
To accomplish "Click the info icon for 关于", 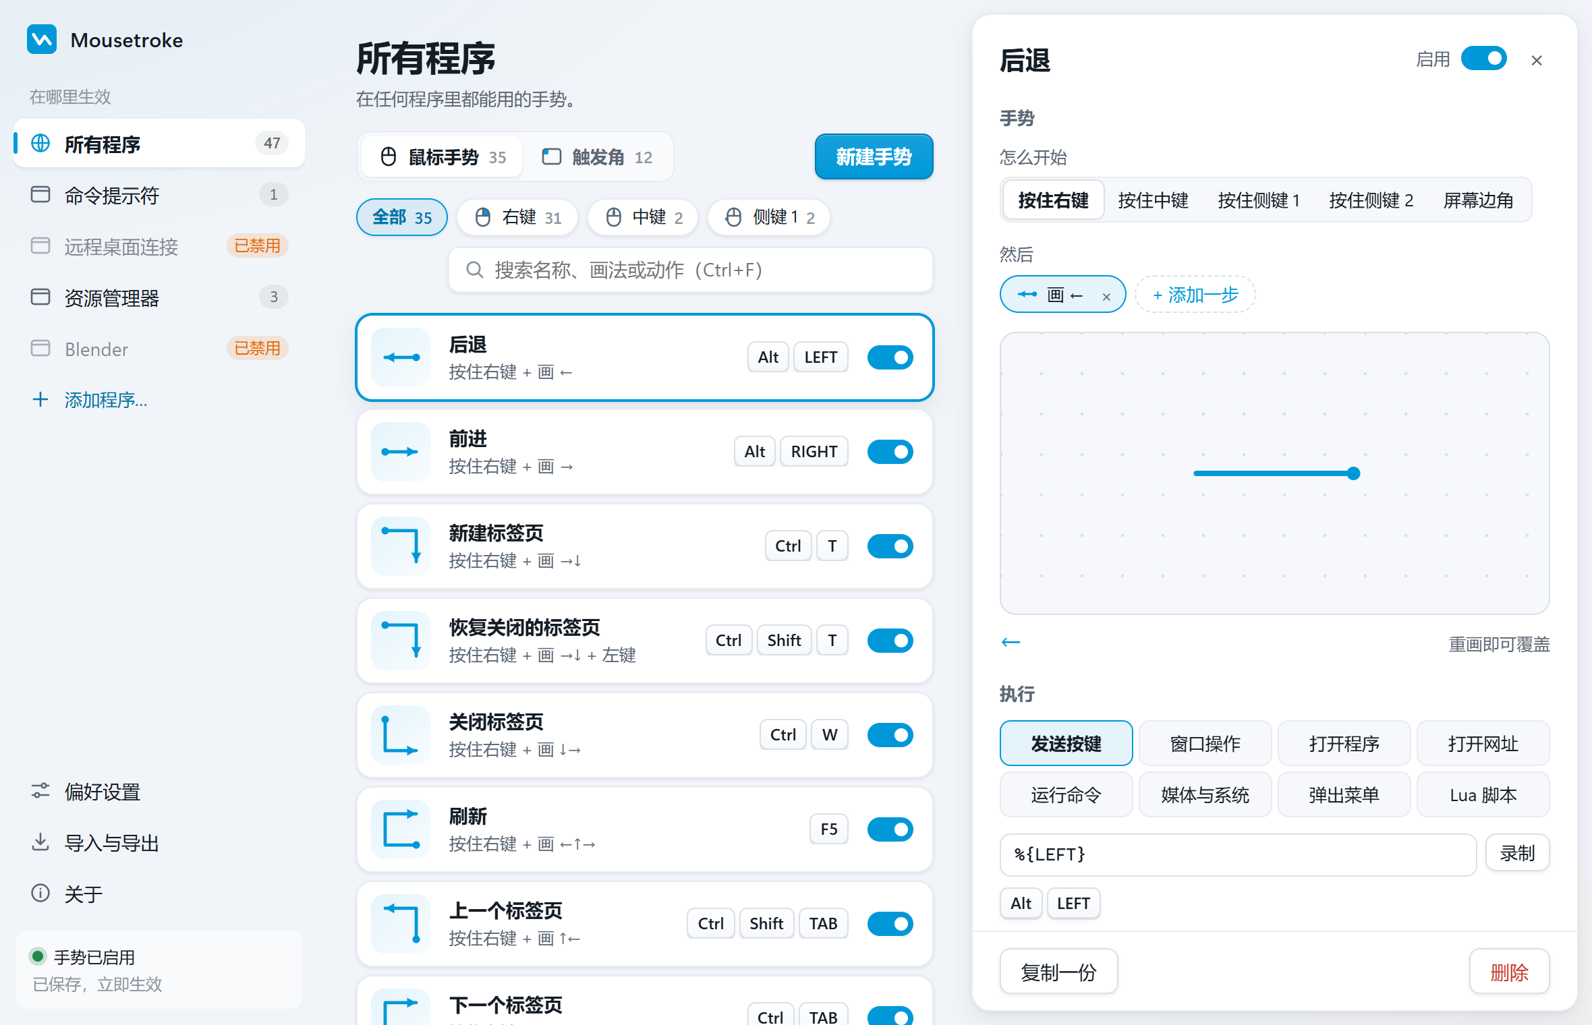I will [x=40, y=894].
